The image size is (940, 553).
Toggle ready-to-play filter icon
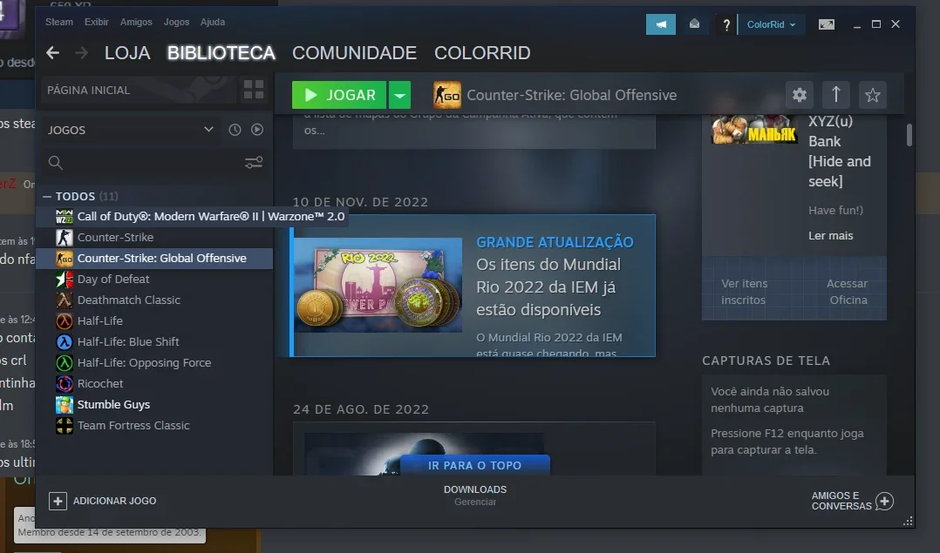[x=257, y=129]
